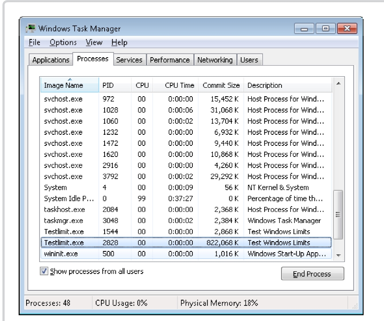Switch to the Services tab
384x321 pixels.
pos(129,60)
